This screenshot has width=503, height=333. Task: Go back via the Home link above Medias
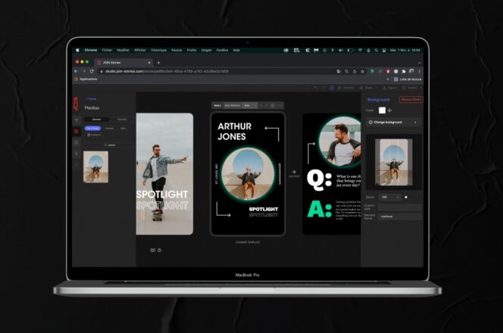point(91,98)
